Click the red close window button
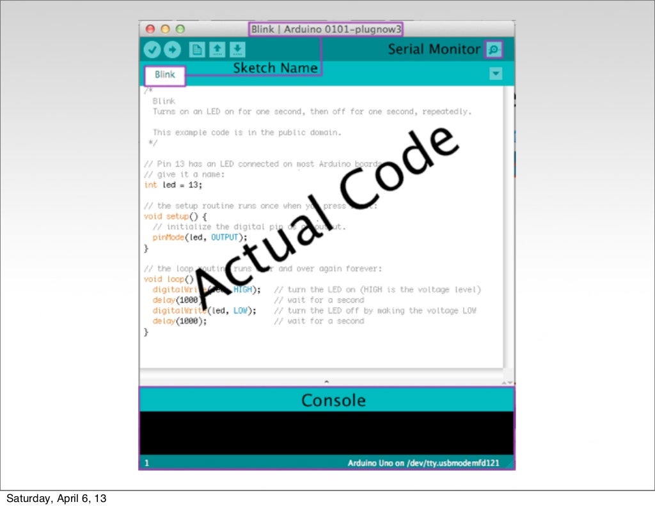The height and width of the screenshot is (509, 655). click(x=150, y=29)
